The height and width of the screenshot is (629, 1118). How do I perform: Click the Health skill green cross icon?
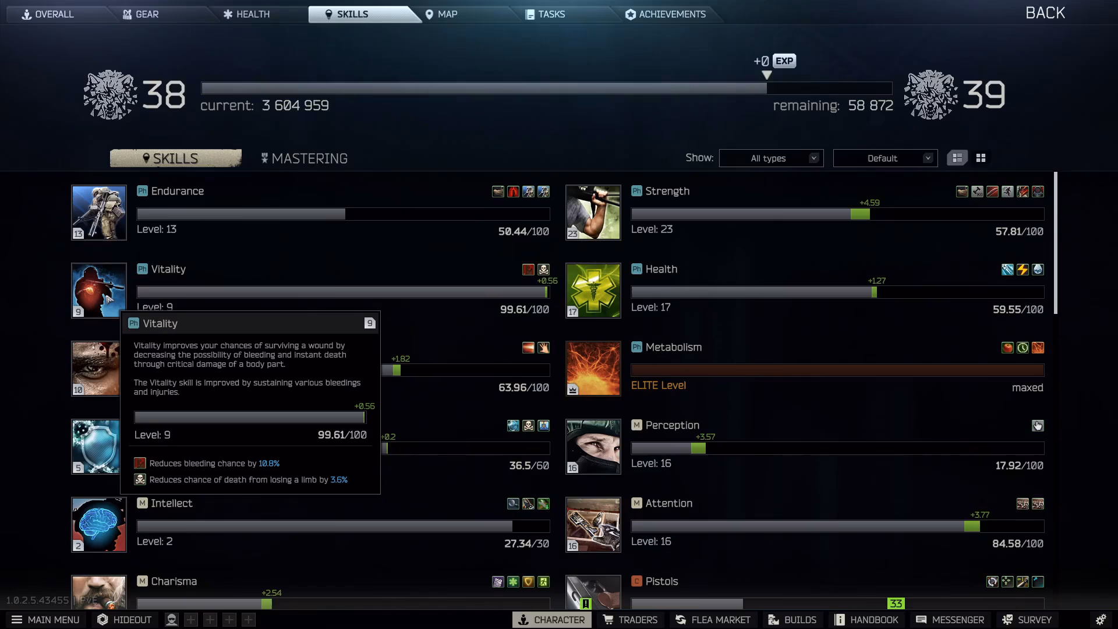(x=593, y=291)
